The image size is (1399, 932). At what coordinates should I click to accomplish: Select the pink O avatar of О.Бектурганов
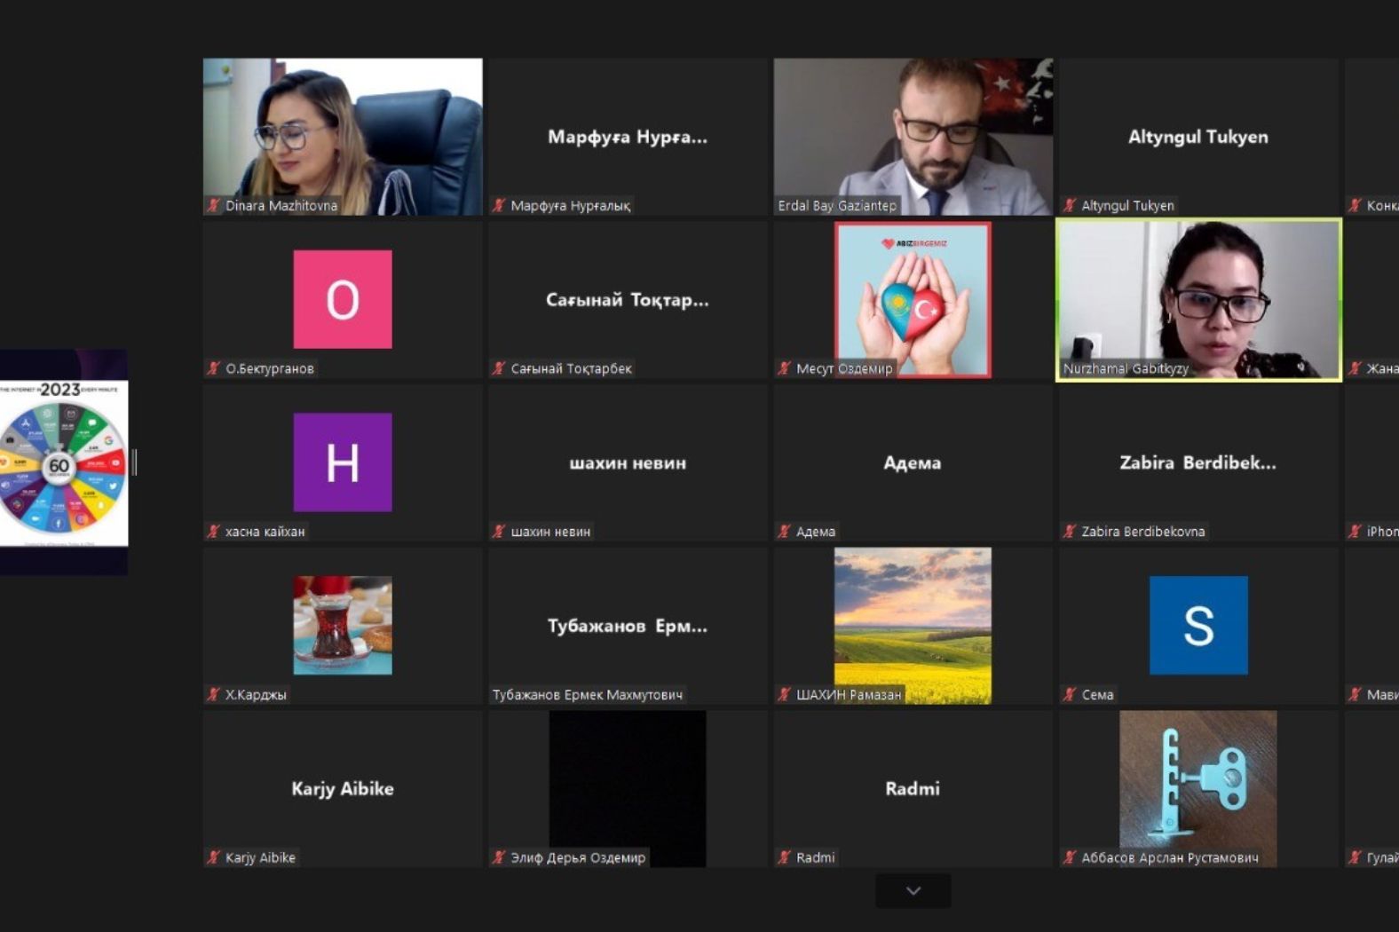343,299
